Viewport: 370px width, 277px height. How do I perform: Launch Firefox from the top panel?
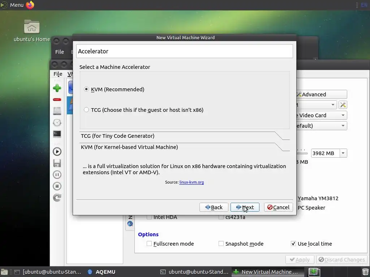pyautogui.click(x=30, y=5)
